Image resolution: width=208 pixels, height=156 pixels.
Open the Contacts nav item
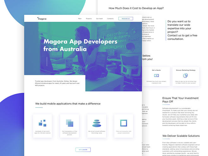(110, 19)
